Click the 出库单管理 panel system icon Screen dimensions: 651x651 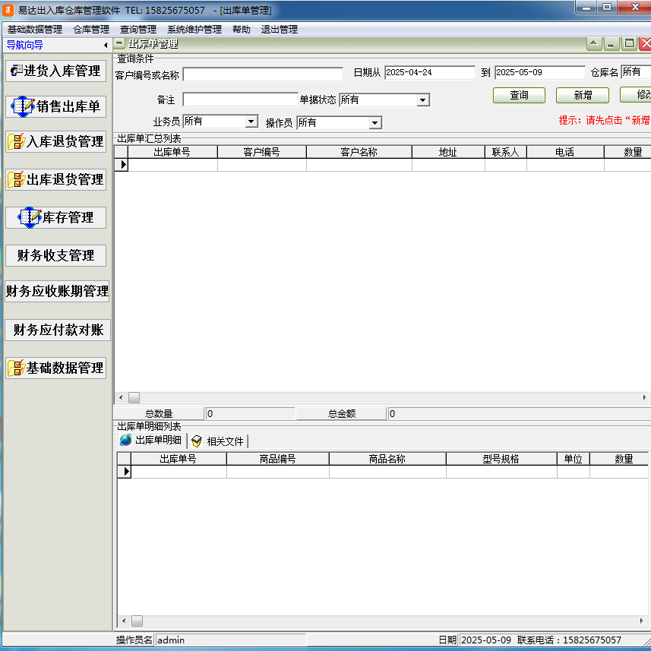point(119,43)
